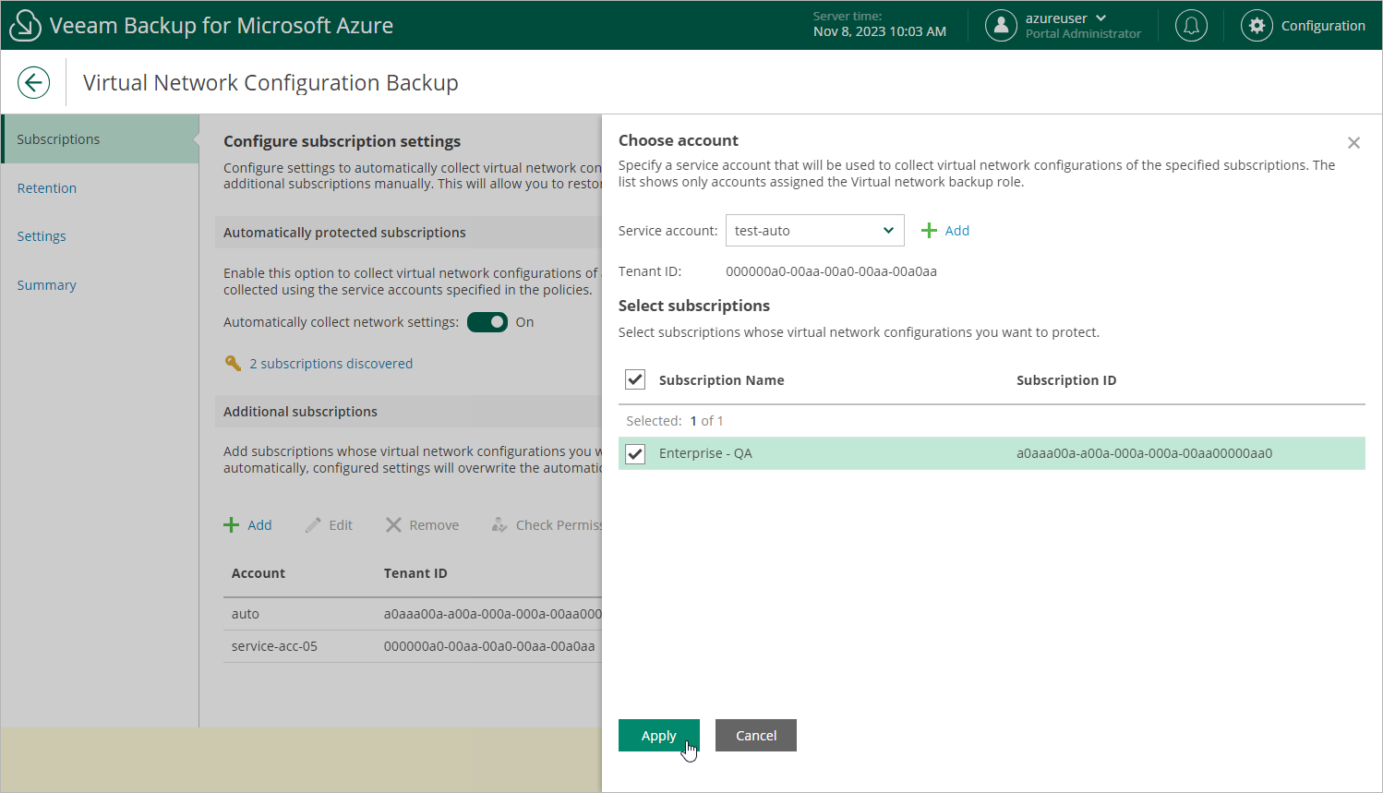Click the plus icon next to Service account
Viewport: 1383px width, 793px height.
tap(930, 231)
